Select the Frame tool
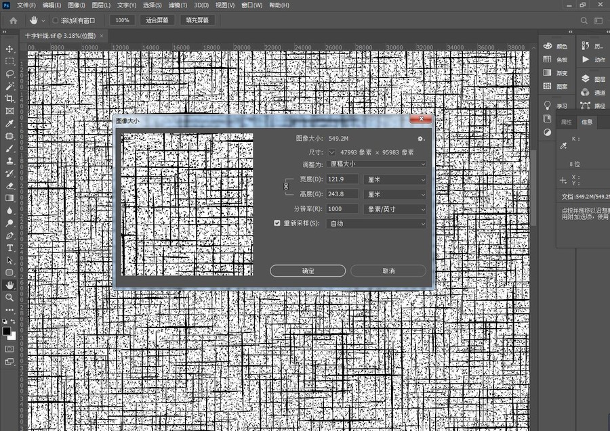610x431 pixels. point(9,111)
